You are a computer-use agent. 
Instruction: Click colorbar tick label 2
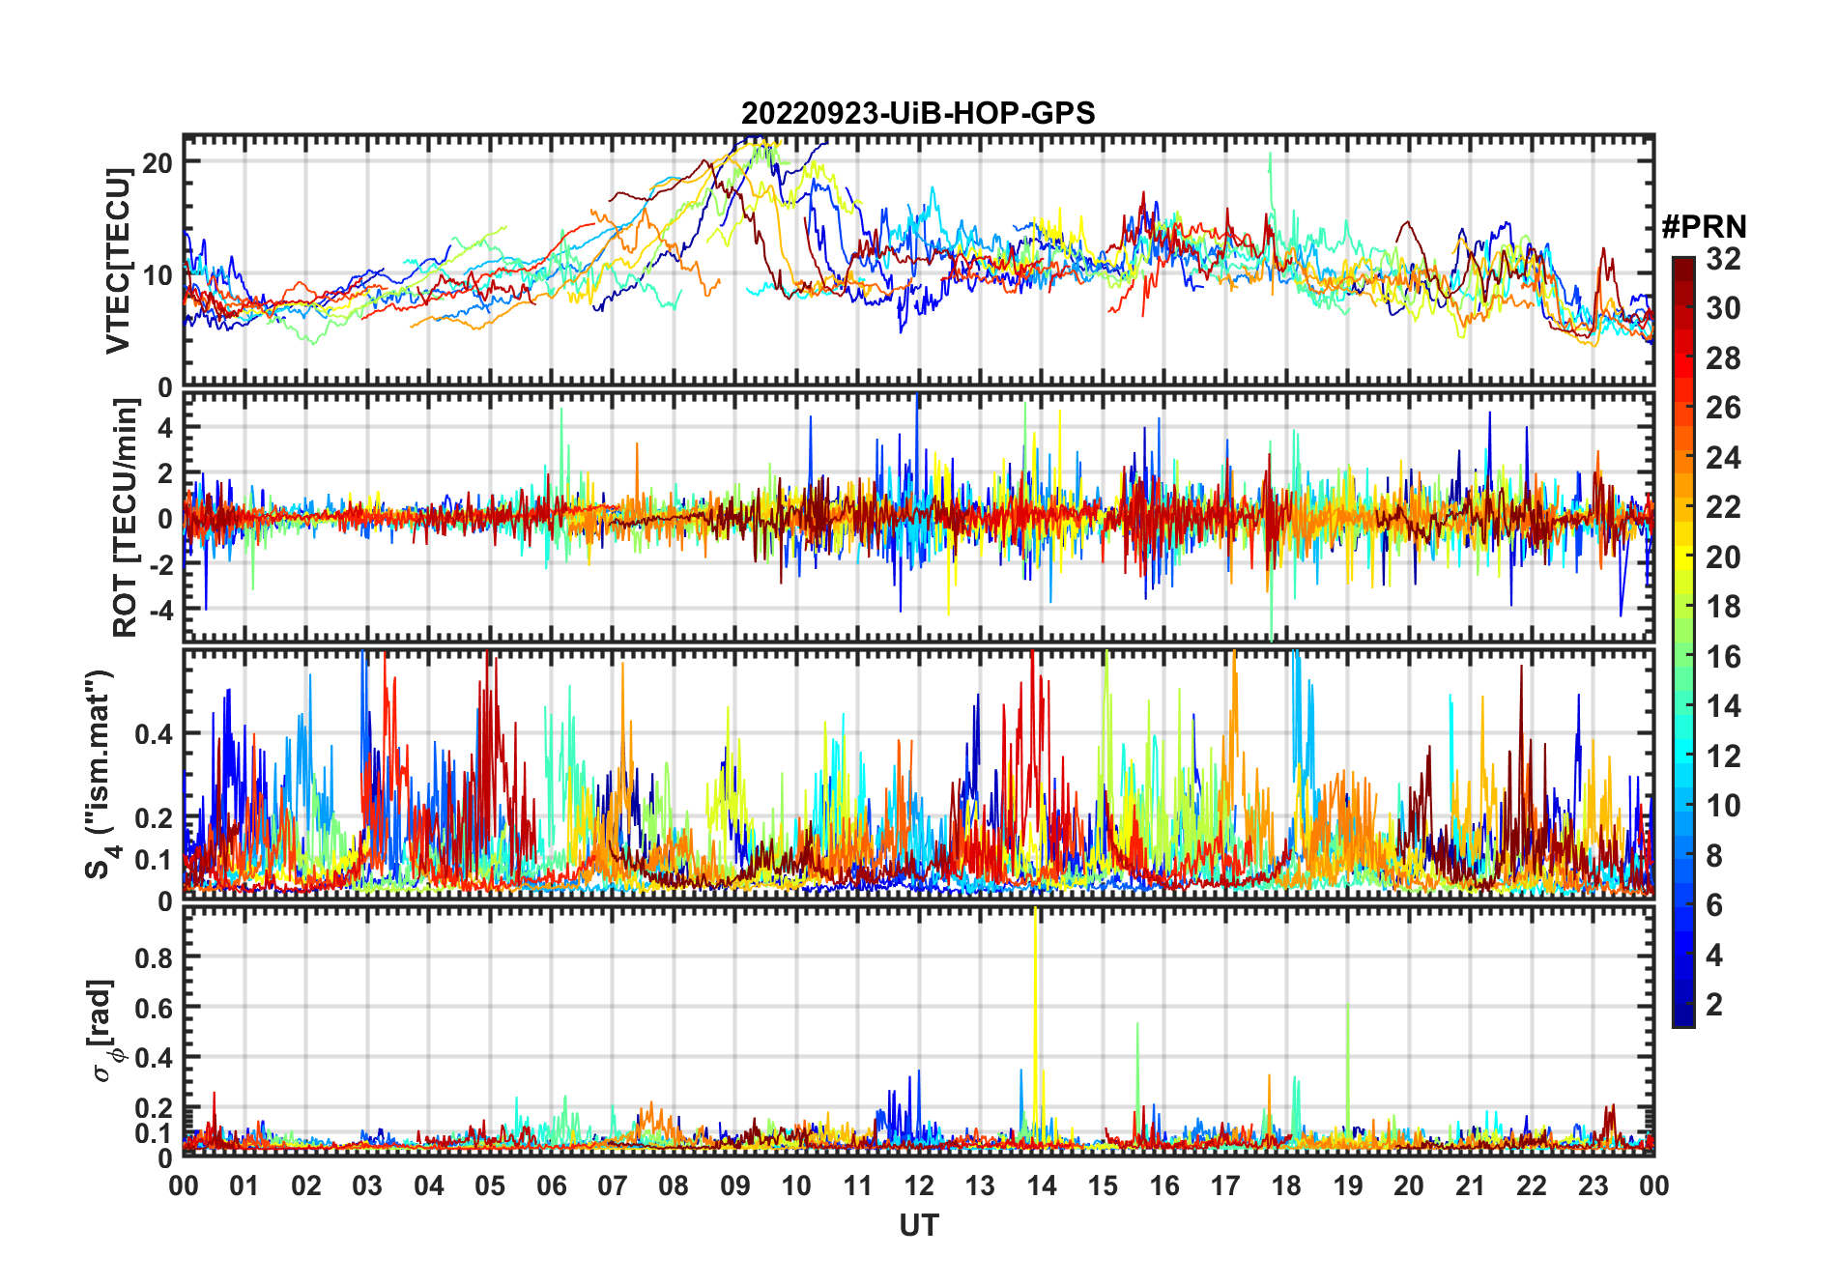(x=1714, y=1005)
